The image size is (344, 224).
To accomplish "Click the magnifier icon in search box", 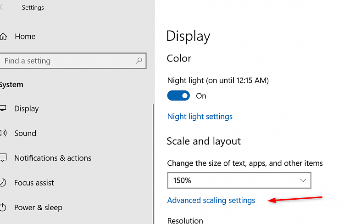I will (139, 61).
